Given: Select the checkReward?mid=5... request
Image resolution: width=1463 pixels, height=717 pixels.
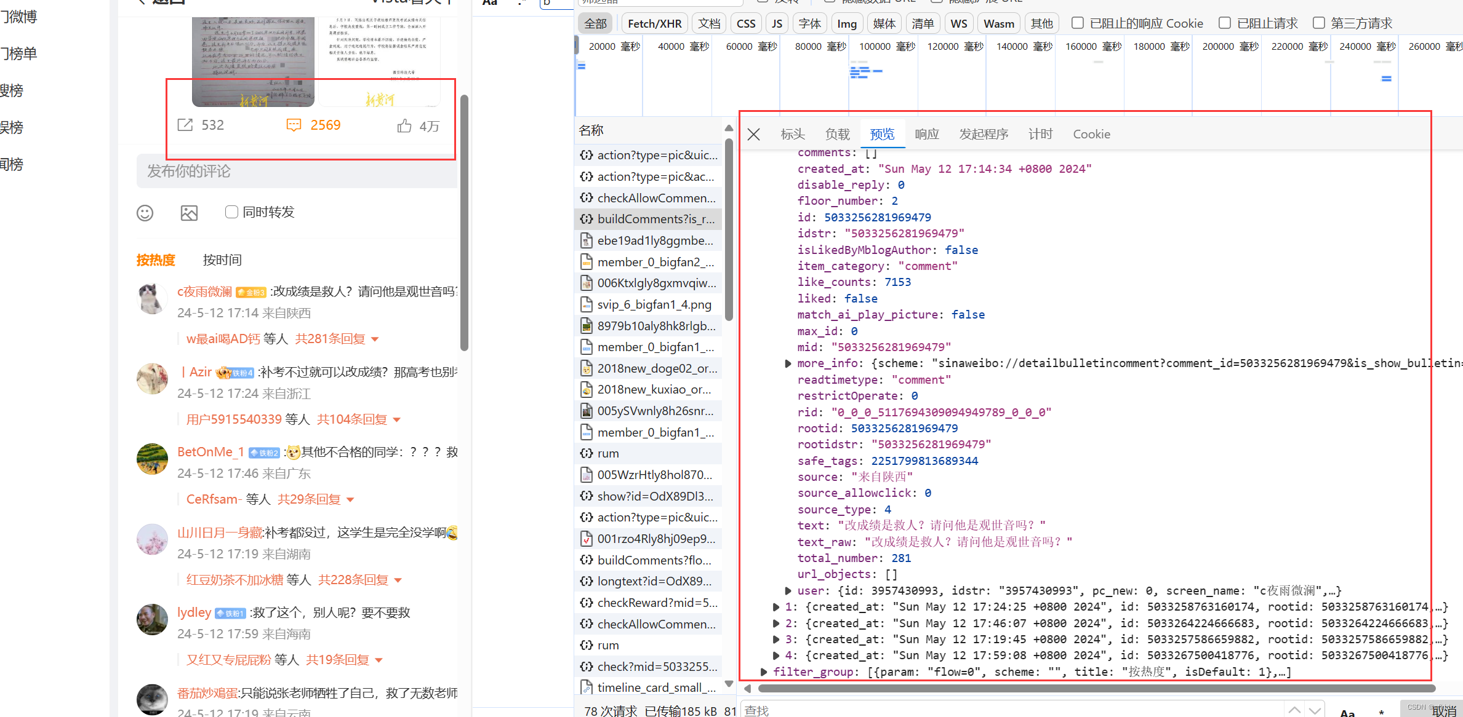Looking at the screenshot, I should (x=648, y=603).
